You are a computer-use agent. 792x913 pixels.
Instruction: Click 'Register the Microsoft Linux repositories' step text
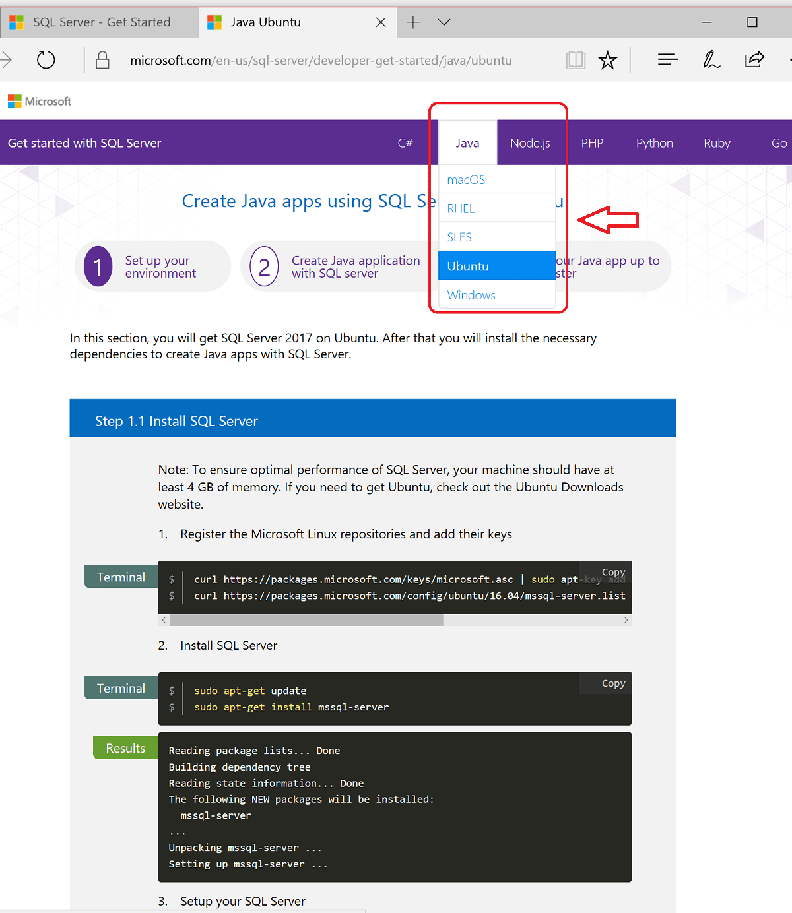click(346, 534)
